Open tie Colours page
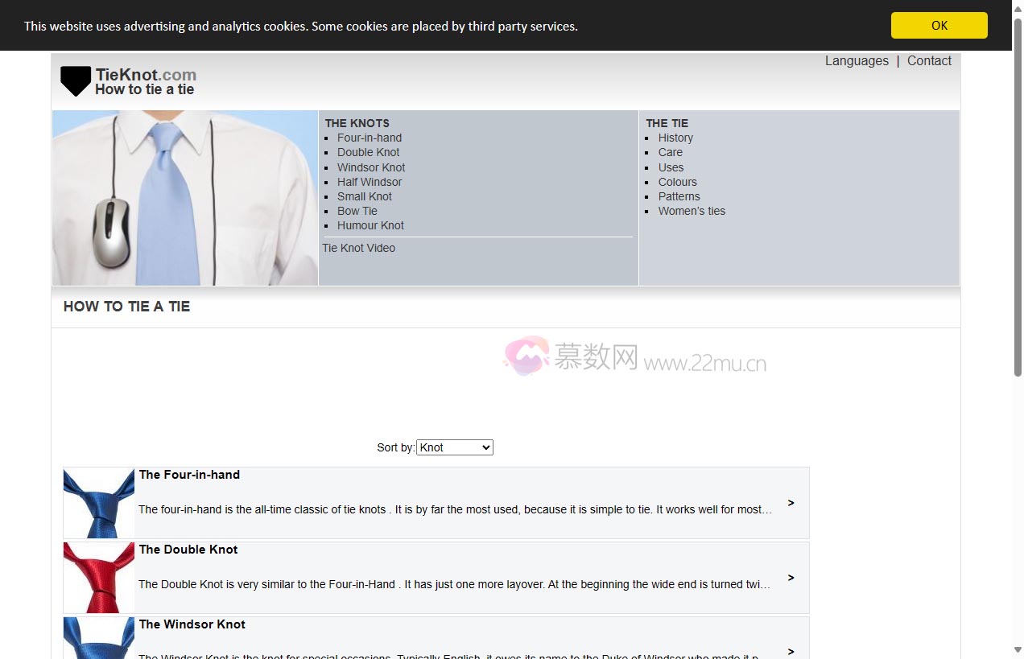1024x659 pixels. (x=678, y=182)
